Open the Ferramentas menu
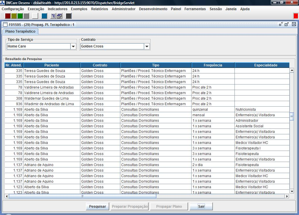Screen dimensions: 299x215 (x=195, y=9)
